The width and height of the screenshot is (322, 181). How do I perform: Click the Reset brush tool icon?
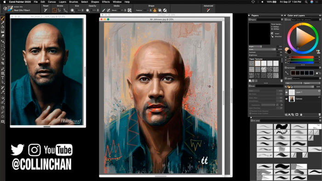coord(46,10)
